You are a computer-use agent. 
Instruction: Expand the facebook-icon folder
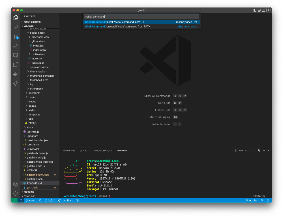click(x=40, y=37)
